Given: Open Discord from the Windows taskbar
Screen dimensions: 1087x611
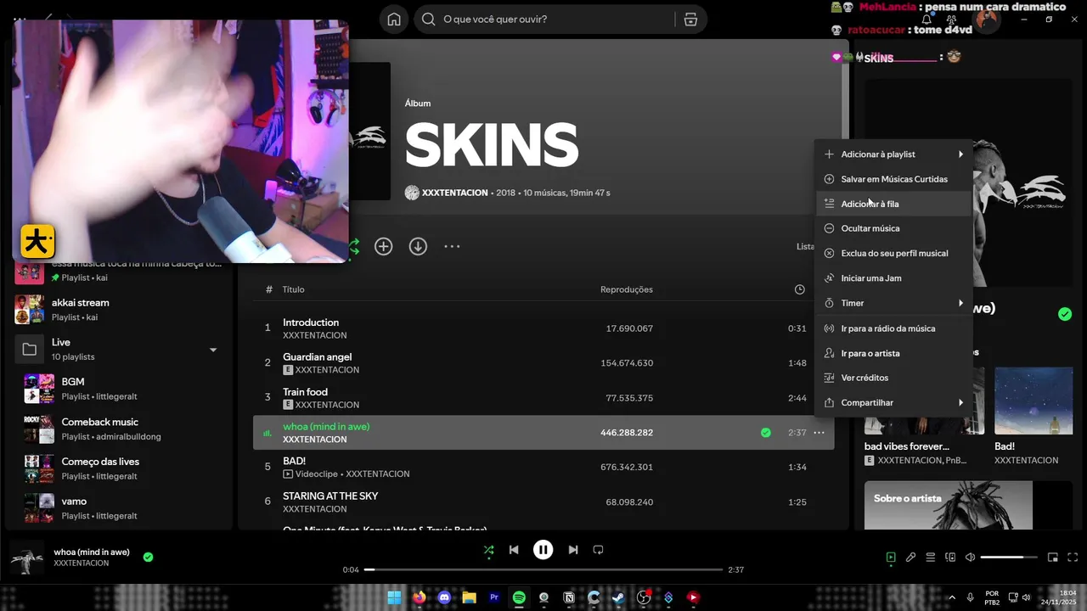Looking at the screenshot, I should [x=443, y=597].
